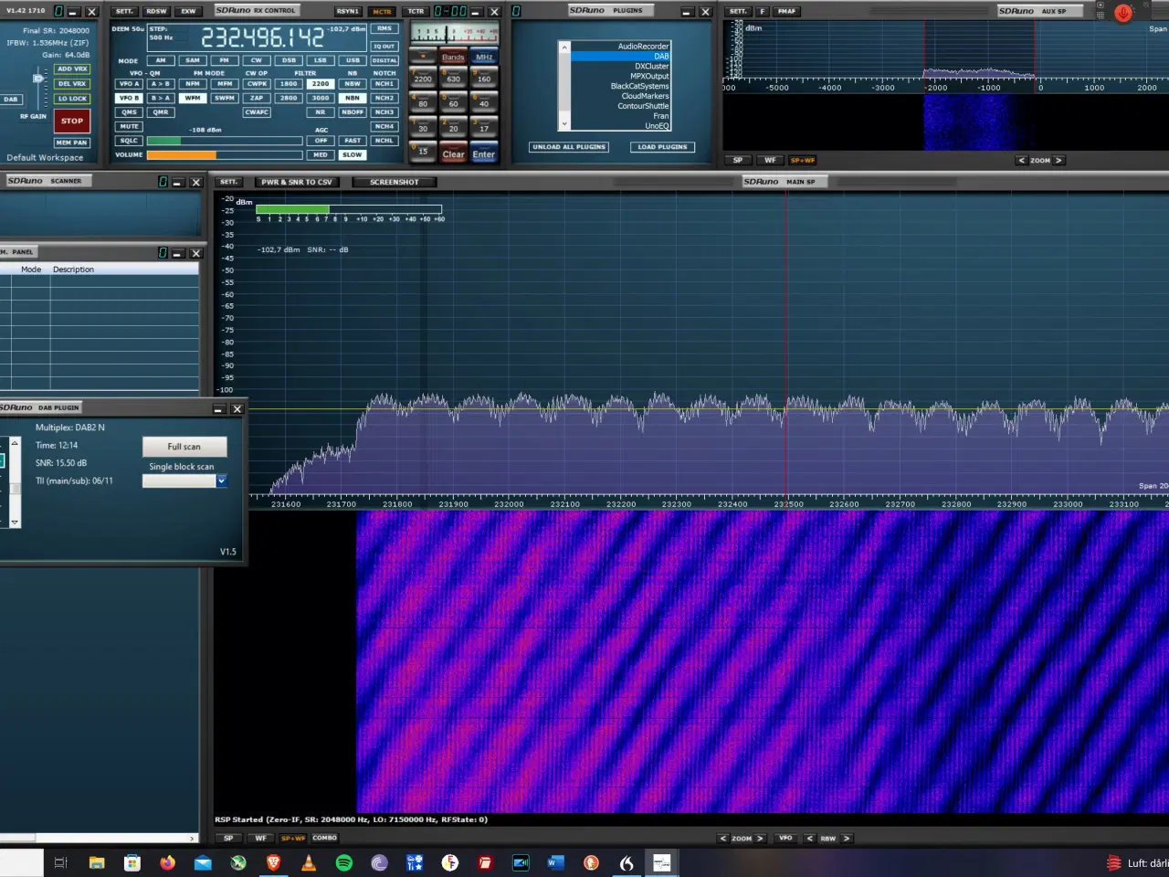1169x877 pixels.
Task: Minimize the DAB plugin window
Action: [218, 409]
